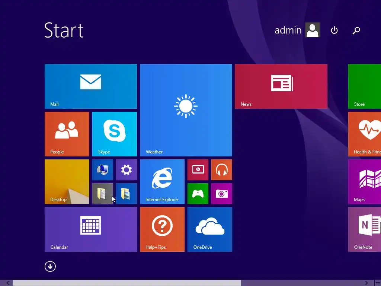Launch the Skype tile
Viewport: 381px width, 286px height.
[x=115, y=134]
